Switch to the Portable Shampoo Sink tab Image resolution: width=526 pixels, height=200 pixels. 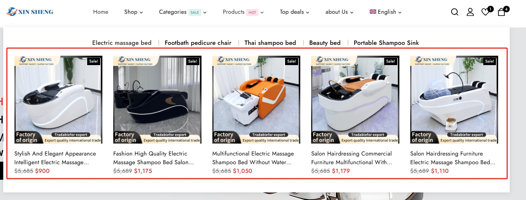386,43
